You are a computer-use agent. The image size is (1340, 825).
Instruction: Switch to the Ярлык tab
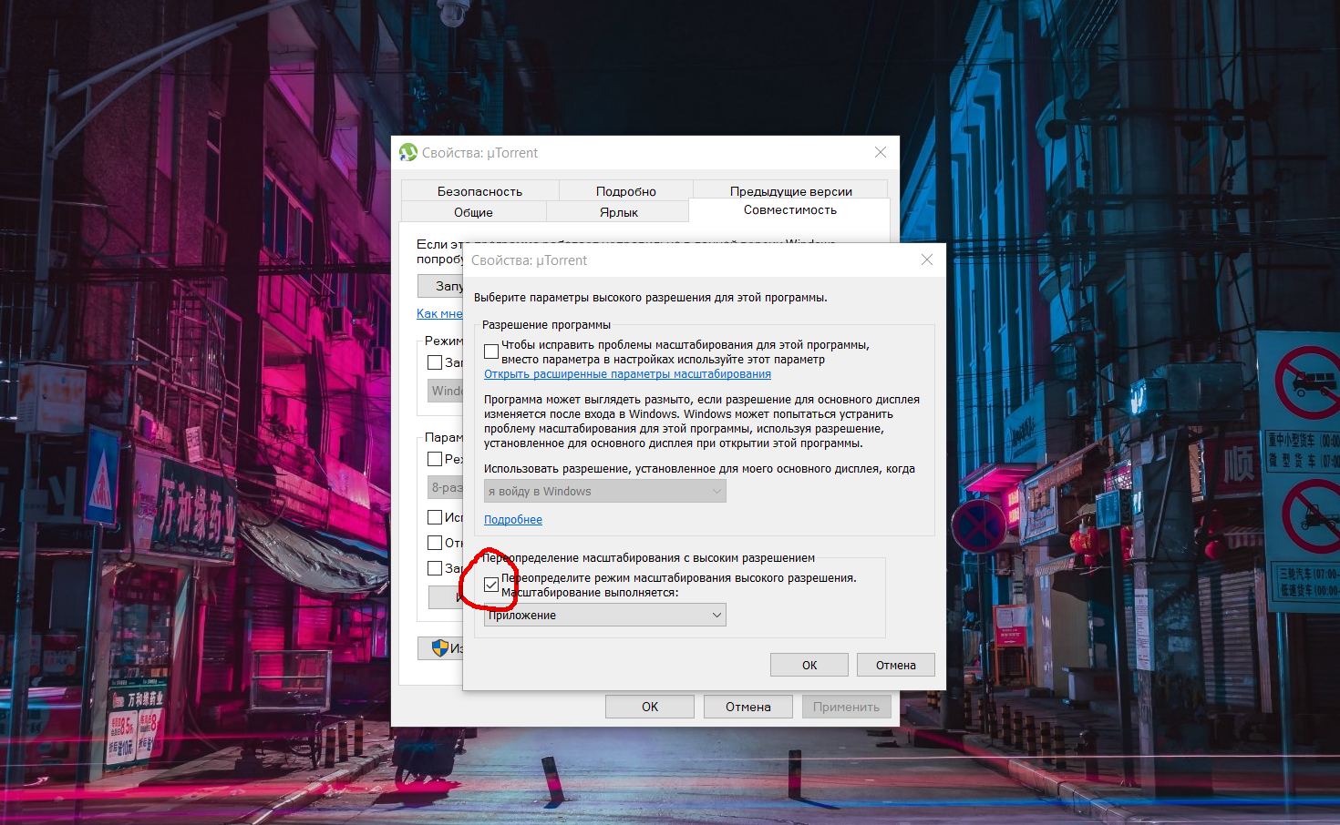[619, 212]
